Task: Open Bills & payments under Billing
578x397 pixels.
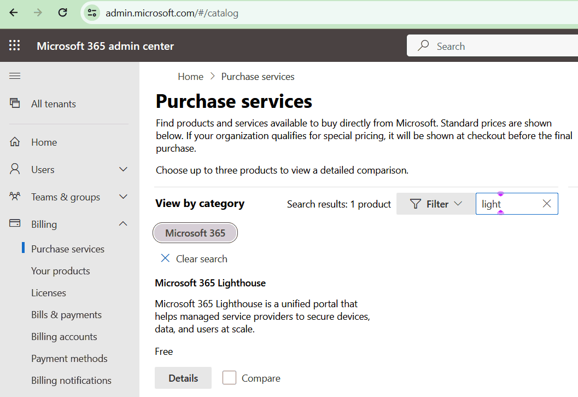Action: [x=66, y=315]
